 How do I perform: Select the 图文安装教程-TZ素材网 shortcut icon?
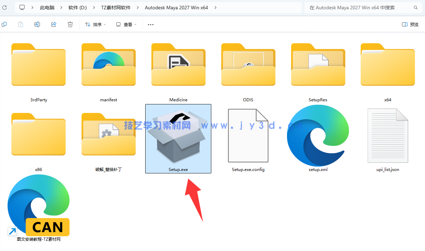[x=39, y=205]
